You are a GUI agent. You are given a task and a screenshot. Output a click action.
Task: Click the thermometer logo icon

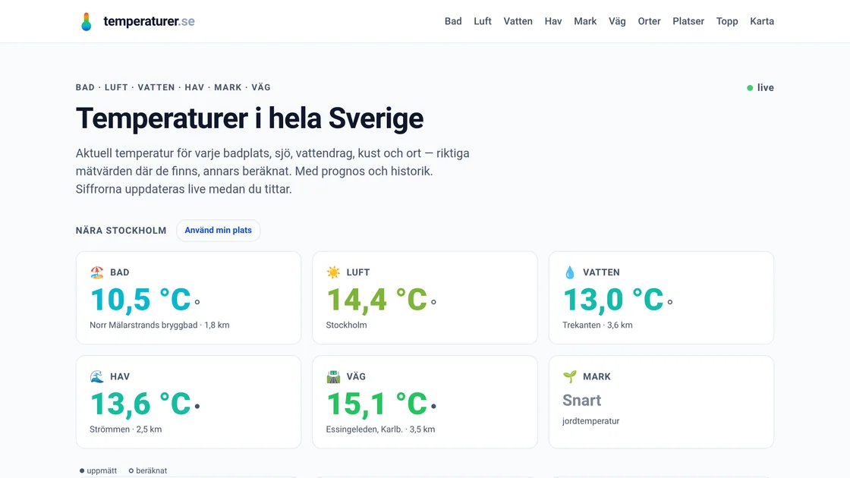(87, 22)
